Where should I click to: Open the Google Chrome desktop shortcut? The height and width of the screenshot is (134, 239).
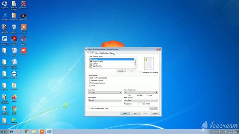pyautogui.click(x=14, y=111)
